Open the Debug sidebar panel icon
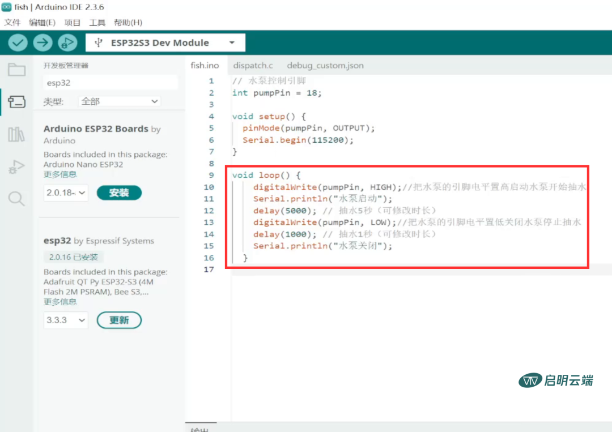This screenshot has width=612, height=432. tap(16, 166)
